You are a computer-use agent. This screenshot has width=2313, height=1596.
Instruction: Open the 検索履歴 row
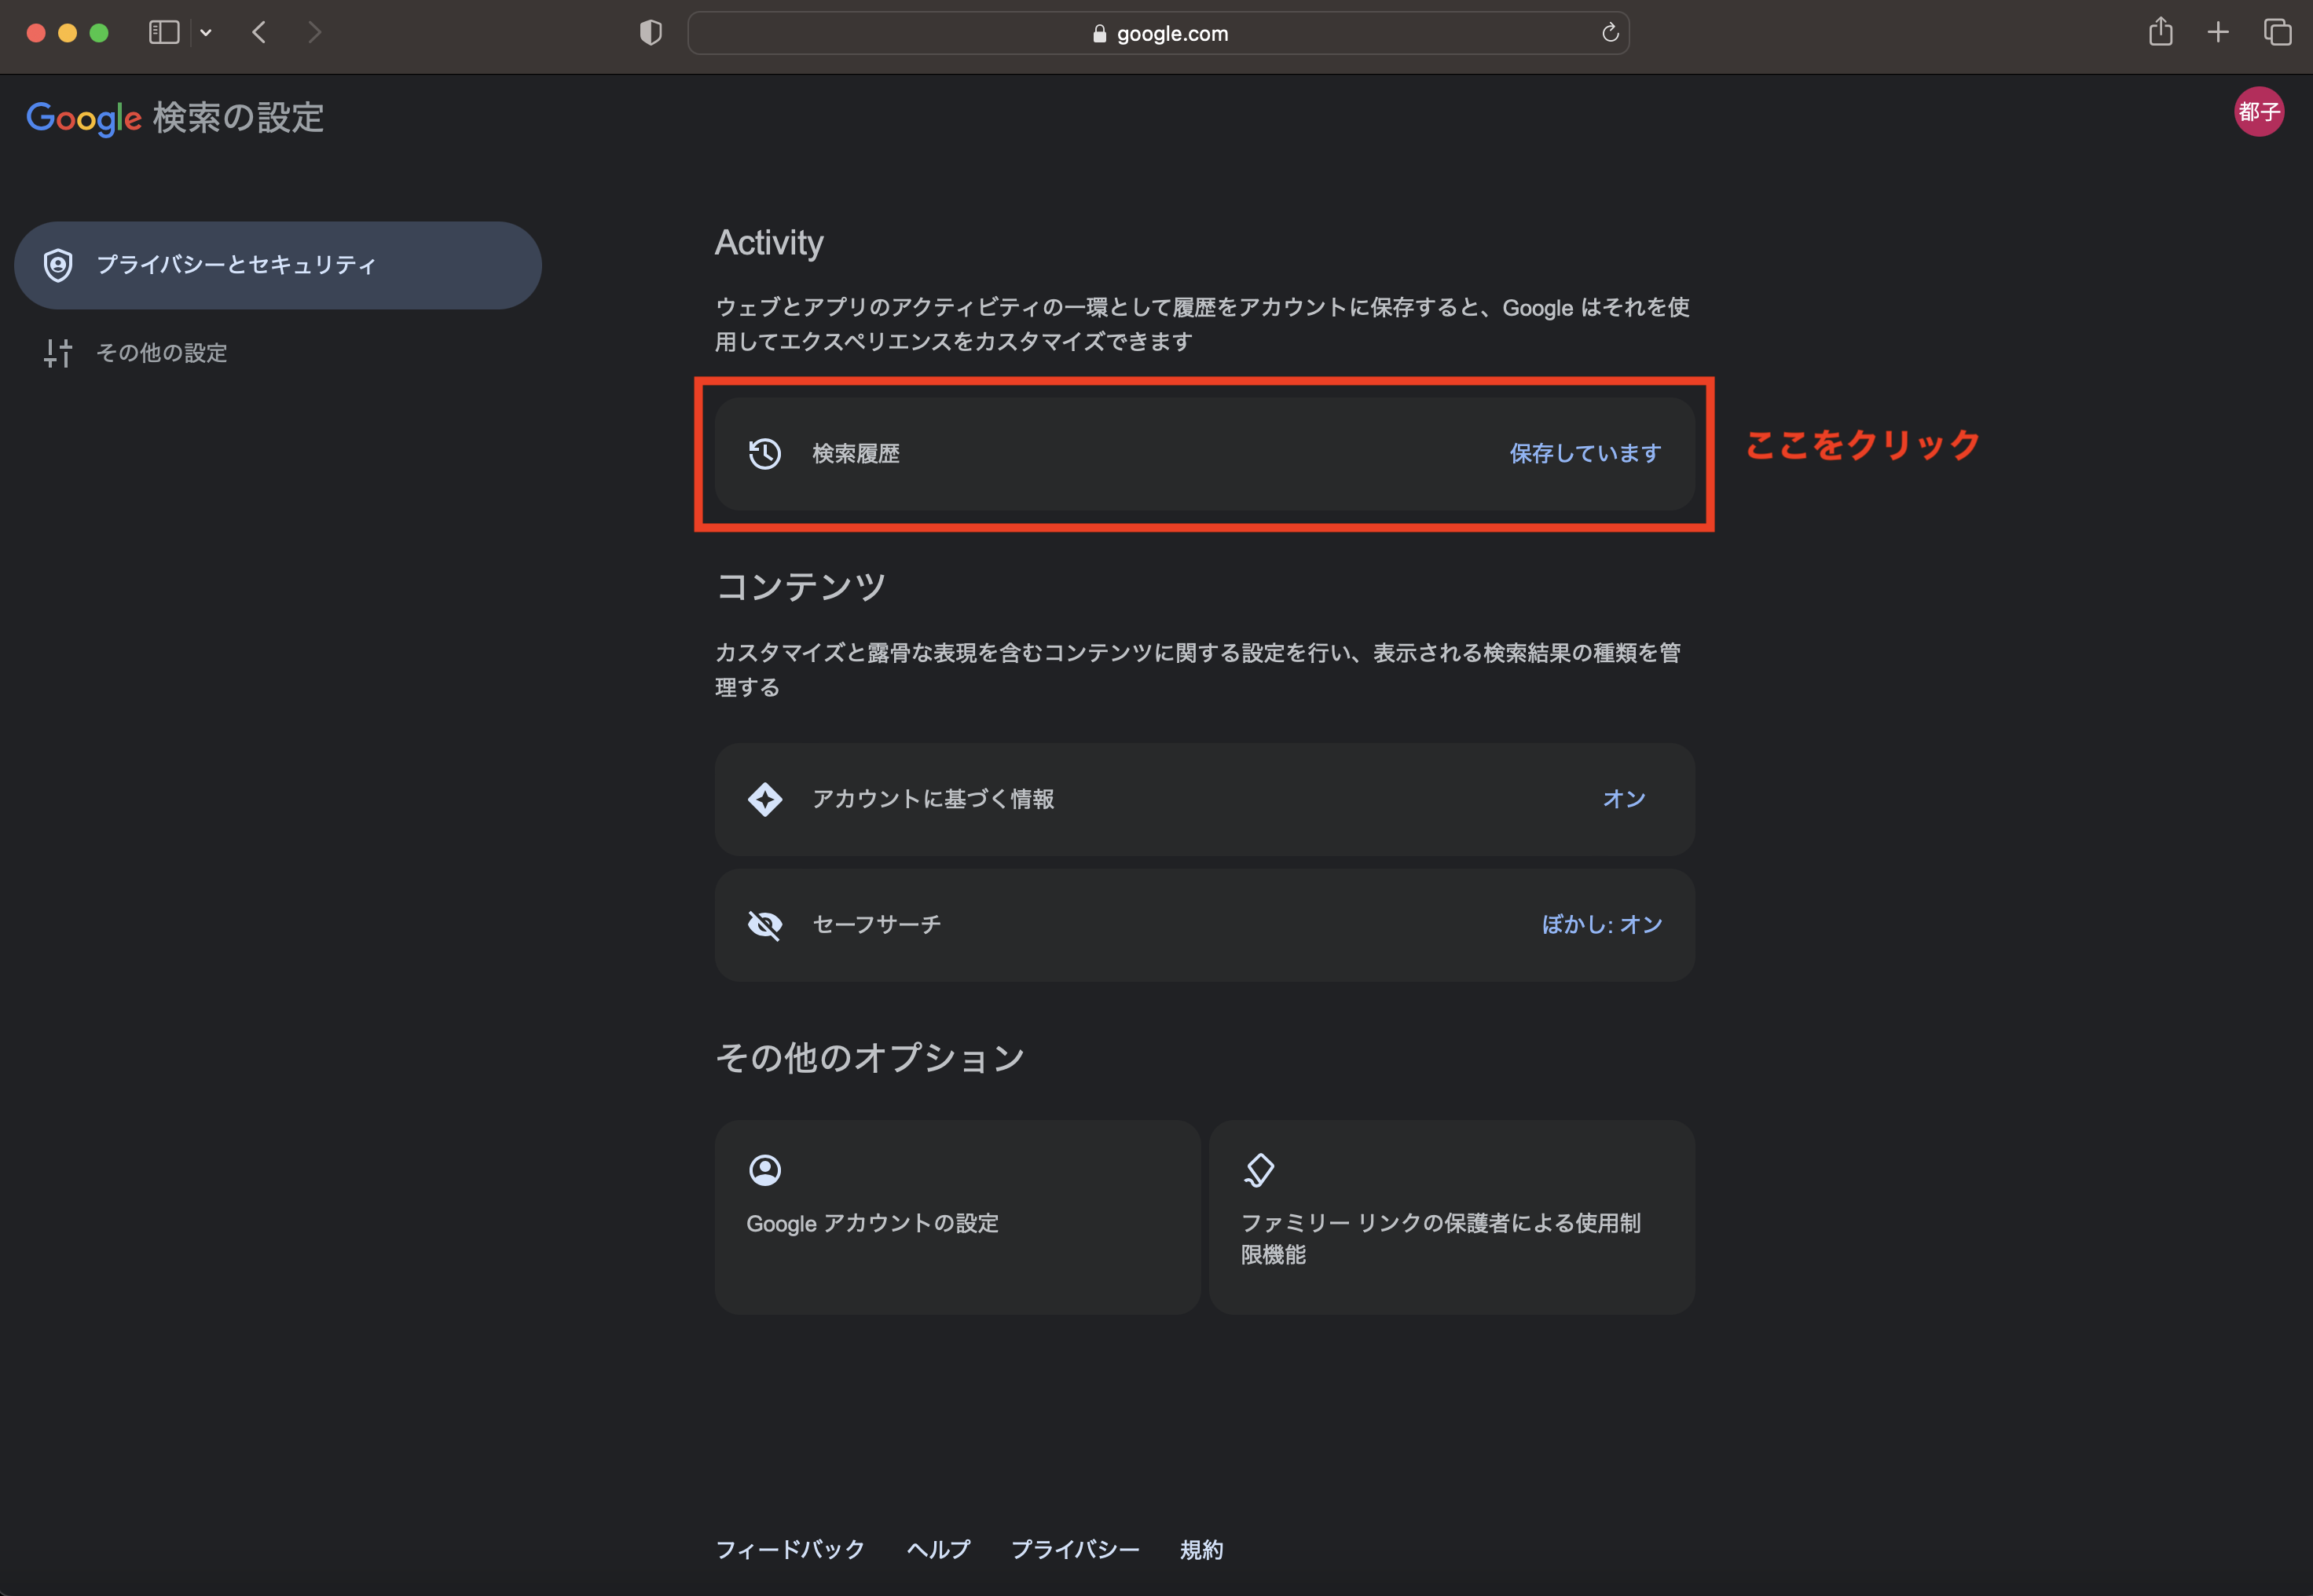1204,454
